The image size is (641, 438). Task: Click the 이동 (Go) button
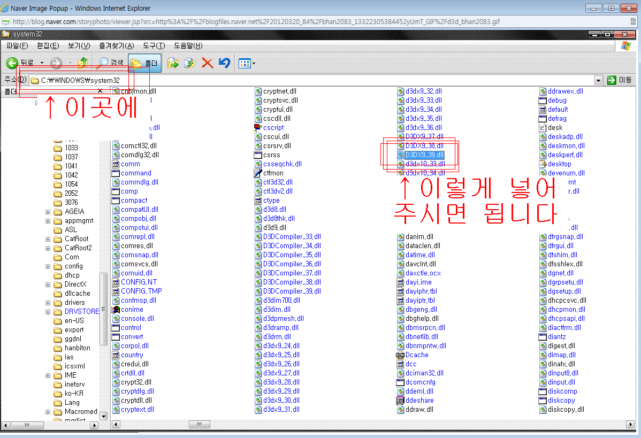click(x=619, y=80)
